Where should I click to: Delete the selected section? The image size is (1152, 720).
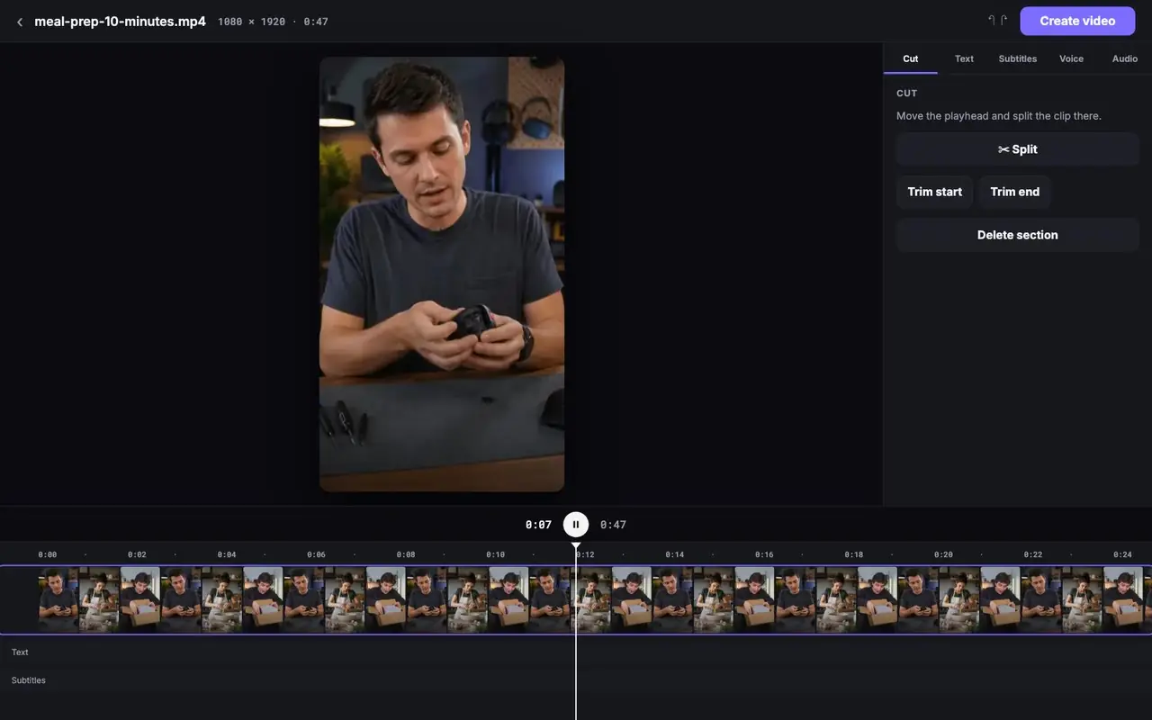(x=1018, y=235)
